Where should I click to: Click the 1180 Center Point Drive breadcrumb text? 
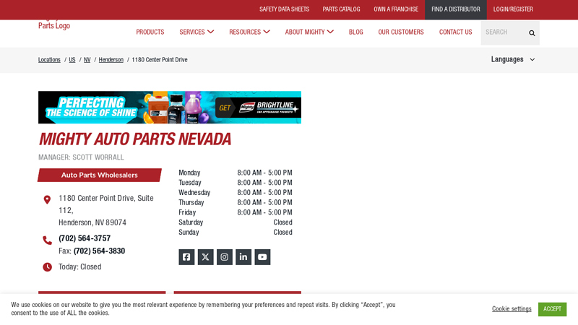[x=160, y=60]
